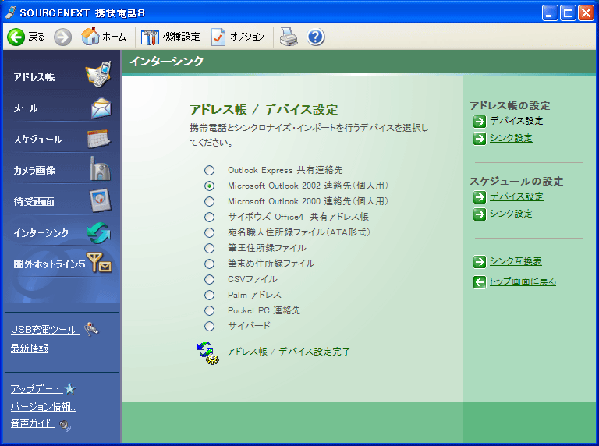Click the スケジュール calendar icon
599x446 pixels.
(x=99, y=139)
